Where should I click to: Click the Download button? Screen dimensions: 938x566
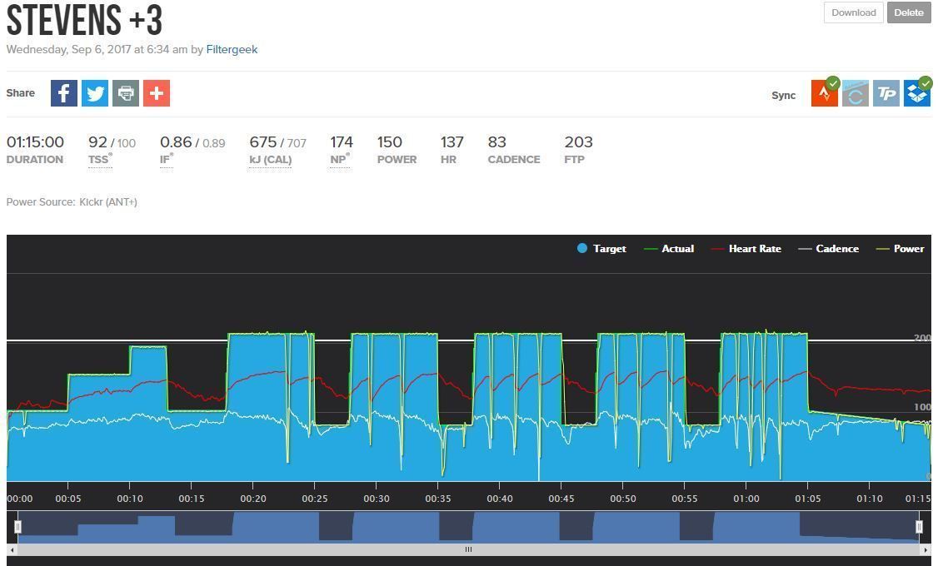[853, 12]
